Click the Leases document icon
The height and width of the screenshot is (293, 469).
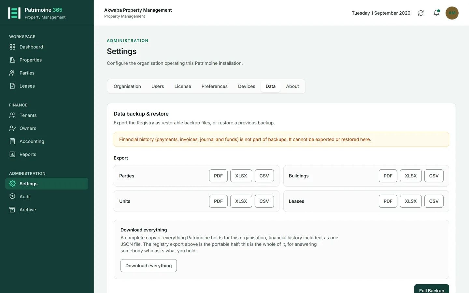click(12, 86)
